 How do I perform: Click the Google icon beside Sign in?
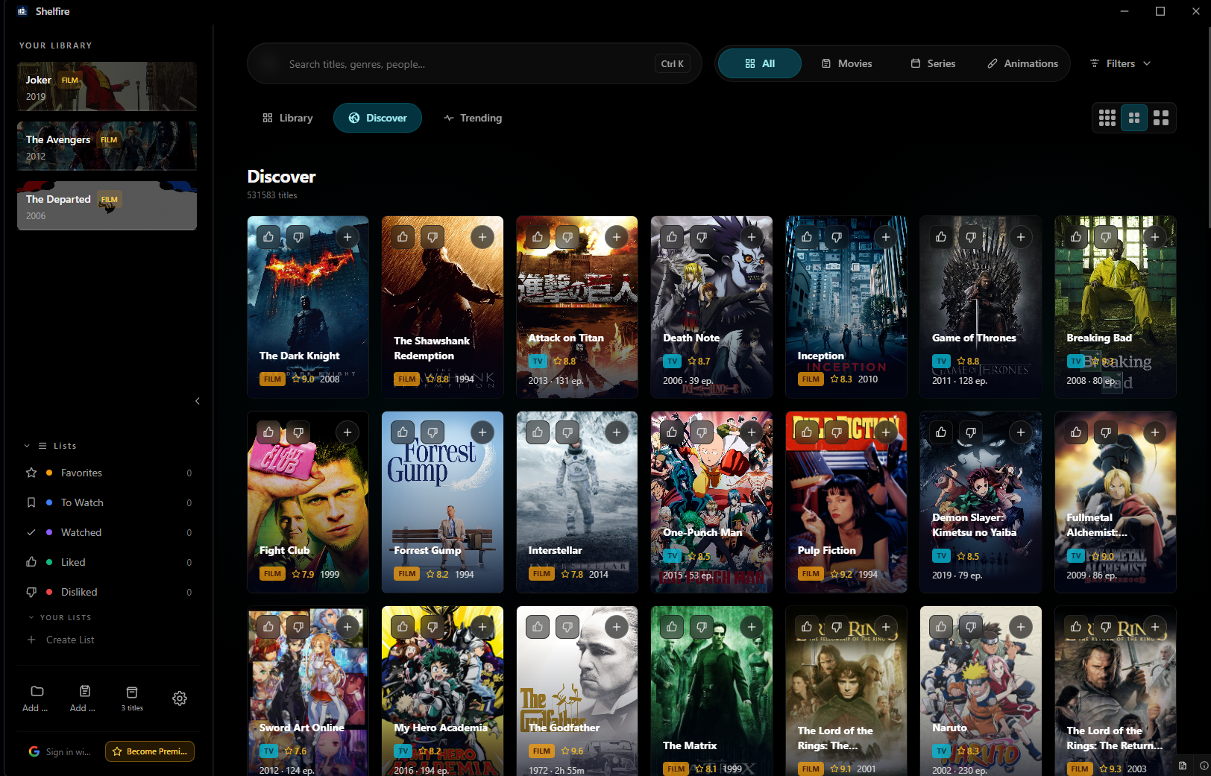pos(34,751)
